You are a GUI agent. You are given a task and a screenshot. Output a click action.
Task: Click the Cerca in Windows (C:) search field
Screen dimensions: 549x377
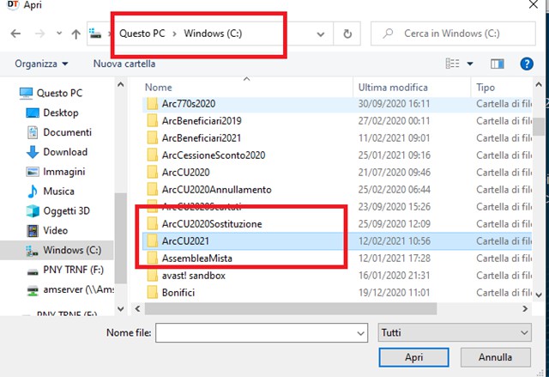pos(453,33)
